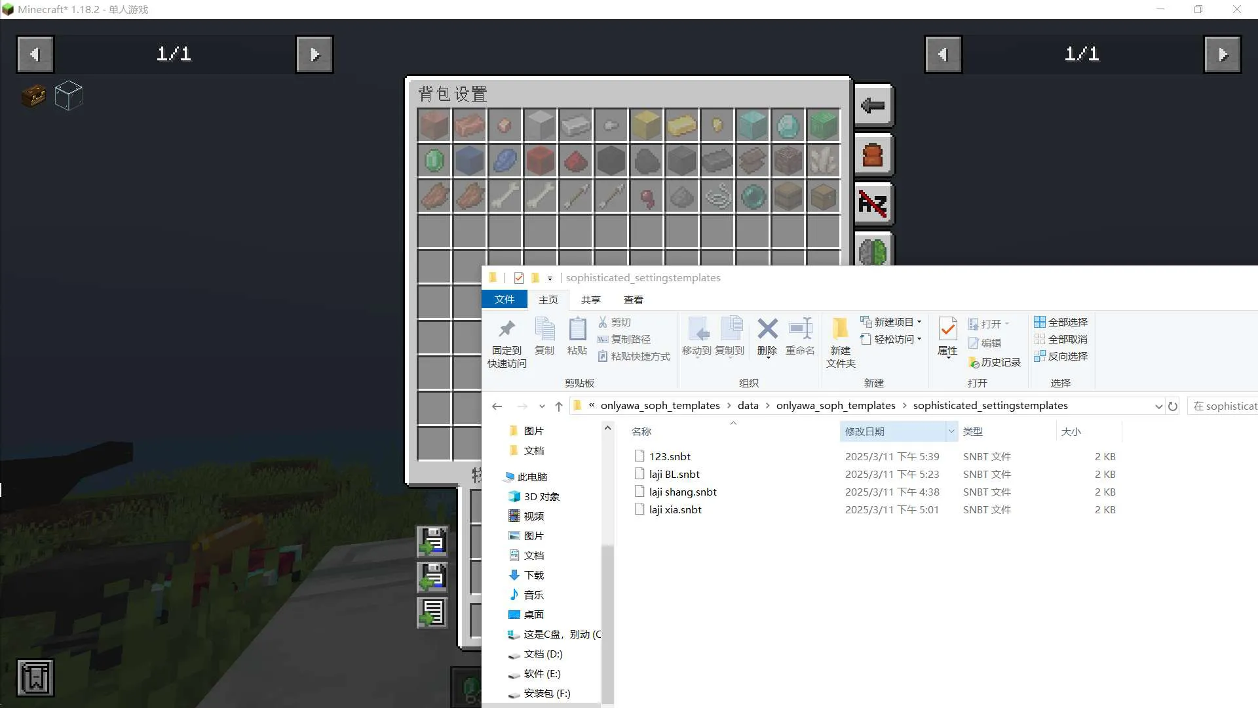The height and width of the screenshot is (708, 1258).
Task: Open Quick Access Toolbar customize dropdown
Action: pos(550,278)
